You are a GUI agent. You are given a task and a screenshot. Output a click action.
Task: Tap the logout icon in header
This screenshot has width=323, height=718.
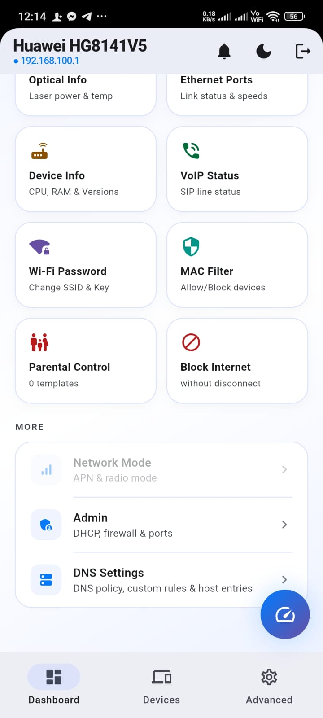pyautogui.click(x=303, y=52)
